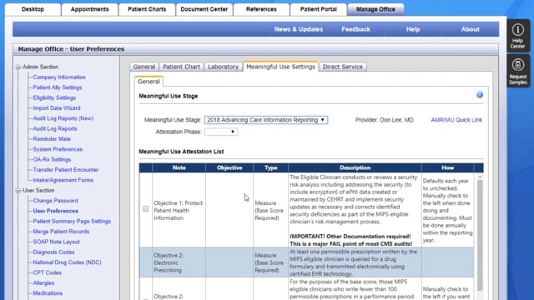Image resolution: width=534 pixels, height=300 pixels.
Task: Collapse the User Section tree node
Action: [x=18, y=191]
